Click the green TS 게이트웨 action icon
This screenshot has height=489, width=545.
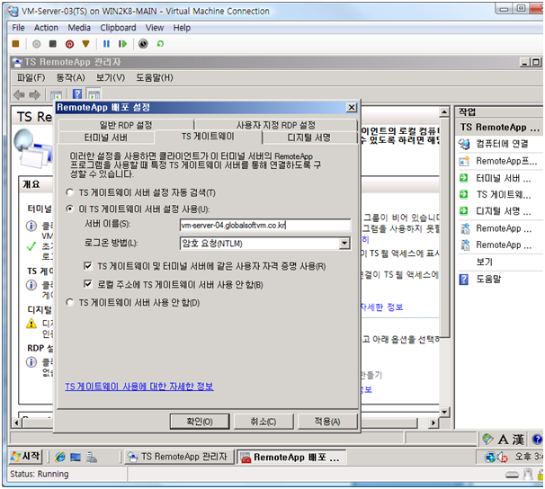coord(464,194)
